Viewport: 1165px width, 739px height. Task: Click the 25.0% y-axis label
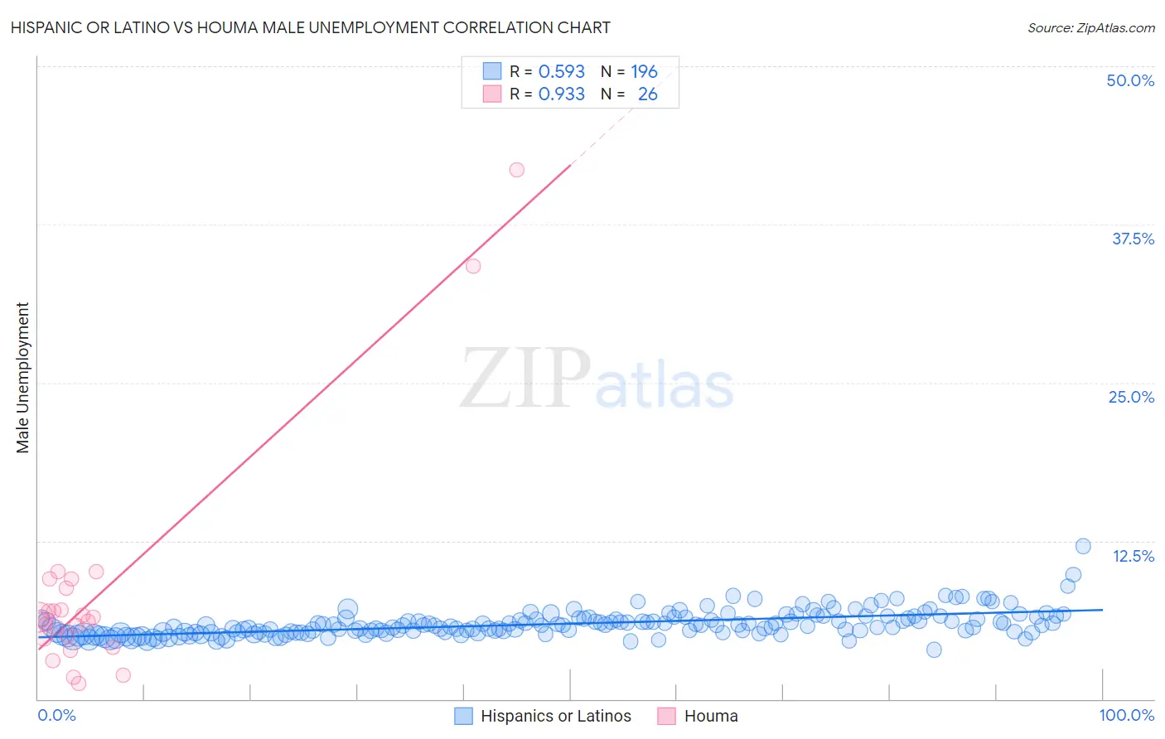point(1131,397)
